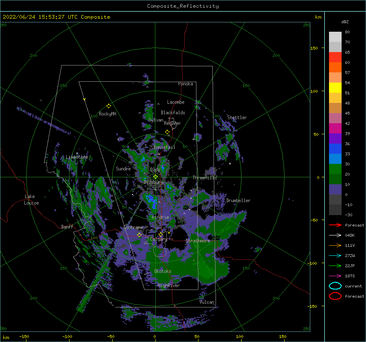Click the Composite_Reflectivity title
The image size is (366, 342).
[x=183, y=6]
